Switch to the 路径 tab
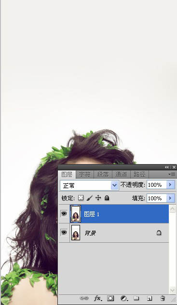 pos(139,175)
